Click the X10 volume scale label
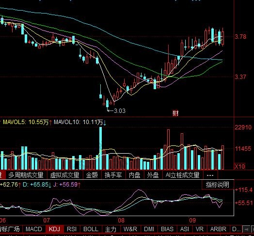Screen dimensions: 254x236 (x=240, y=166)
